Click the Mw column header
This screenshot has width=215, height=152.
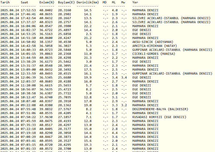pyautogui.click(x=123, y=2)
